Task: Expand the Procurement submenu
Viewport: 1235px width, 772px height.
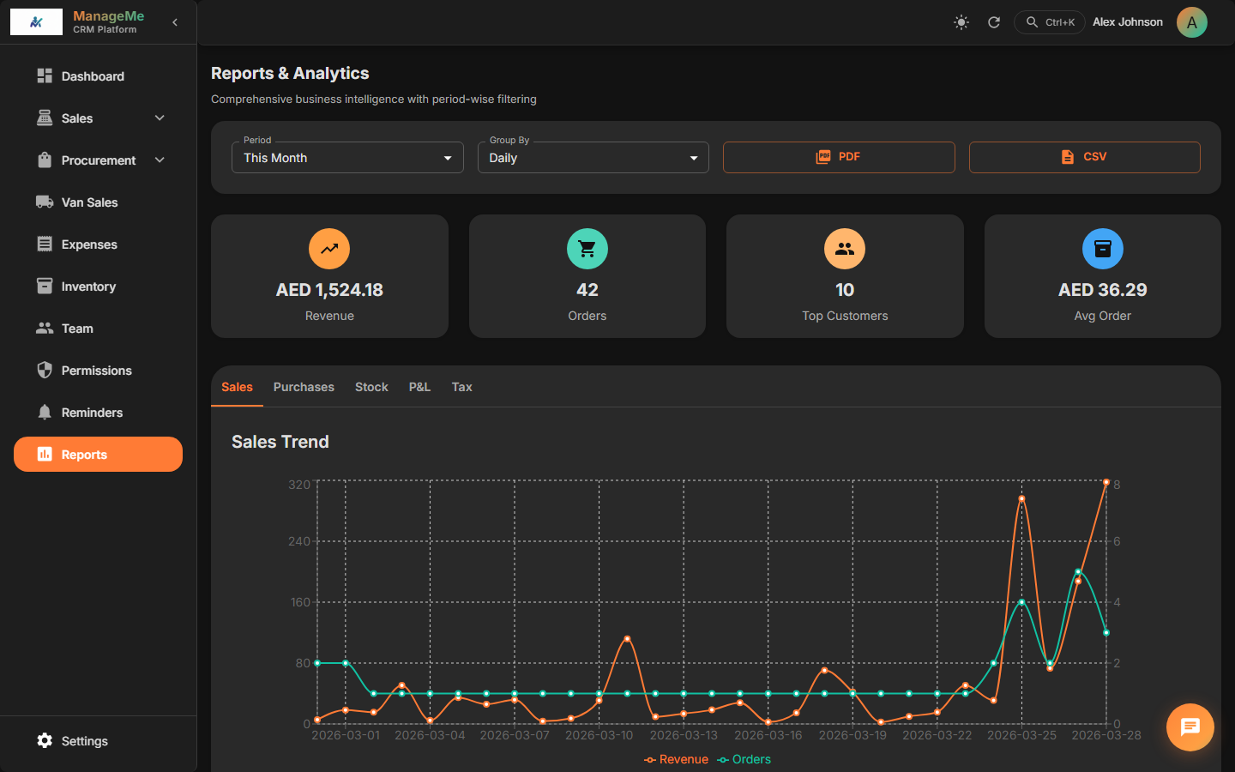Action: (x=160, y=160)
